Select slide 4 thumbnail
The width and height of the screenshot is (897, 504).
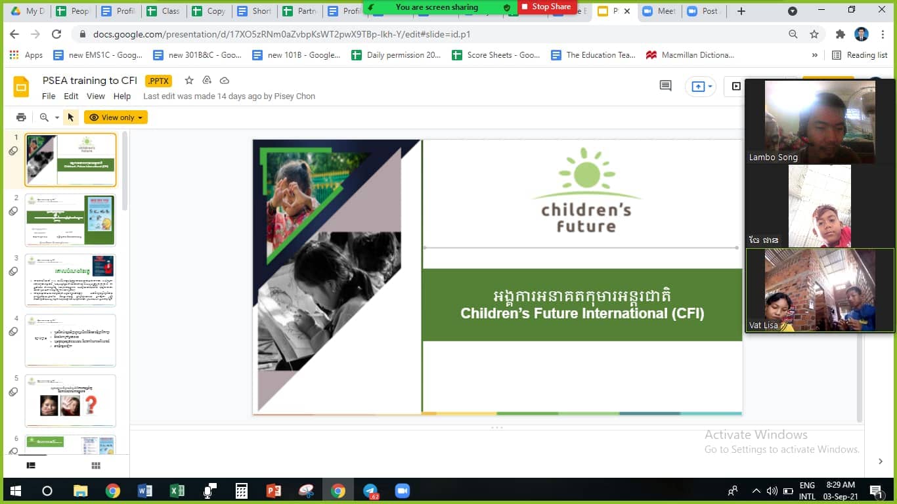tap(70, 341)
